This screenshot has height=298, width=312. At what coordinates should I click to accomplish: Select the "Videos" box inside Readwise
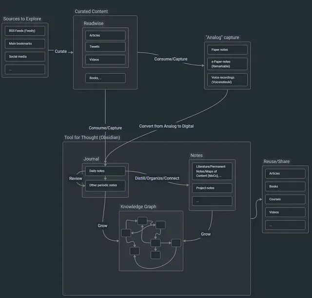pos(105,60)
